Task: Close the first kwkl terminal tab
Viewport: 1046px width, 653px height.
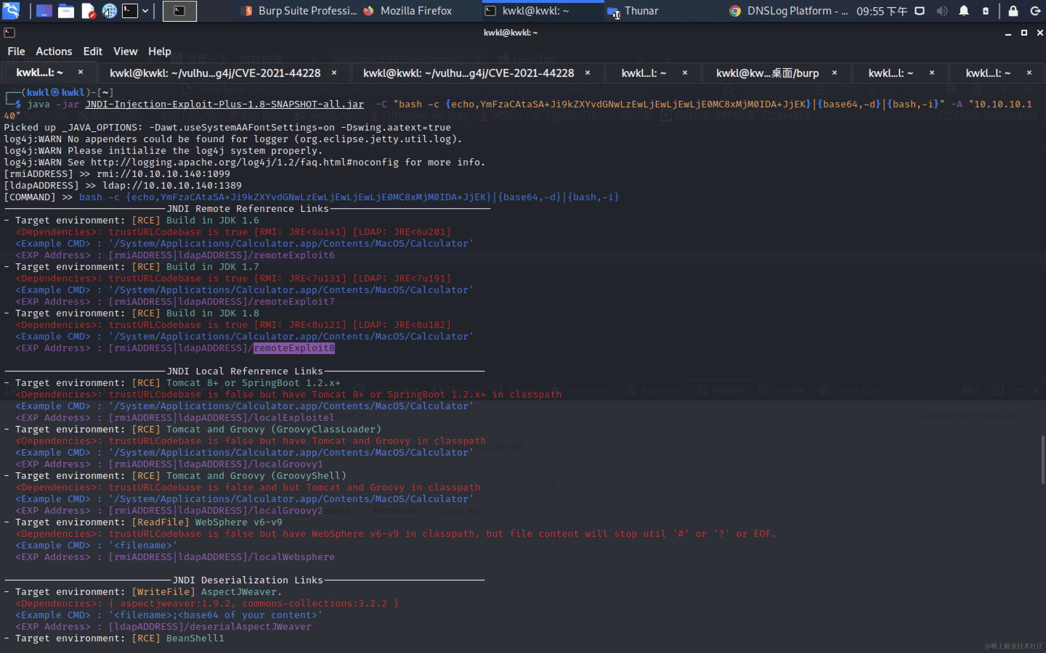Action: 80,72
